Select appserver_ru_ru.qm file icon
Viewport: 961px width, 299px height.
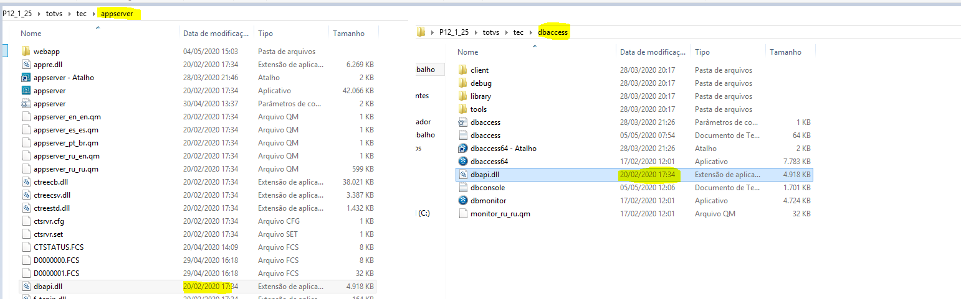click(x=26, y=169)
